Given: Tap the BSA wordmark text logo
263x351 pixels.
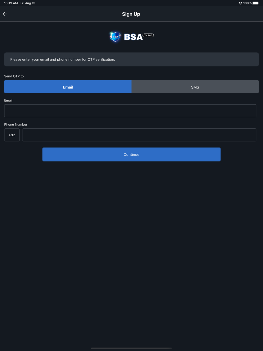Looking at the screenshot, I should [133, 37].
